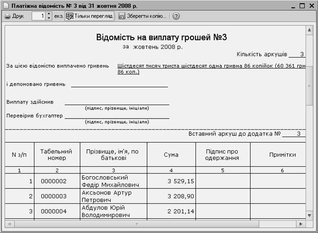Viewport: 318px width, 233px height.
Task: Click the text жовтень 2008 р.
Action: pyautogui.click(x=158, y=47)
